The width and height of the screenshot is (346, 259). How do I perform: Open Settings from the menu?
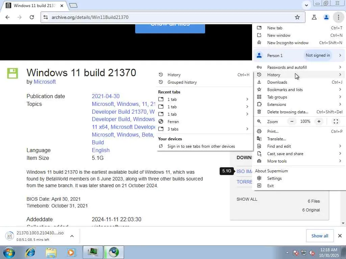coord(299,178)
